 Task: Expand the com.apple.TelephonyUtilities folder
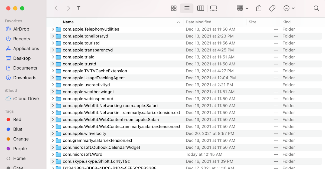(x=53, y=29)
